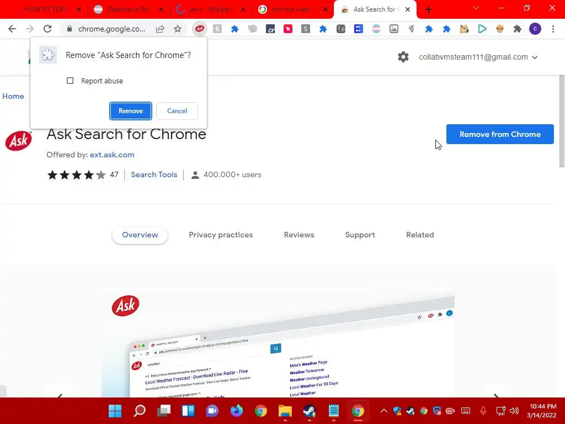
Task: Switch to the chorme web tab
Action: tap(293, 9)
